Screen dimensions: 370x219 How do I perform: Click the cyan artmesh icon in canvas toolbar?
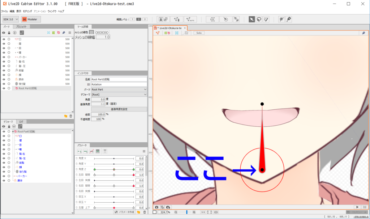[177, 33]
